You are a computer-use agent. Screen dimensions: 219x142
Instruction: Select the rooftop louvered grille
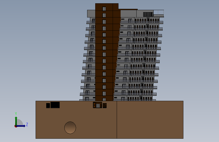[148, 14]
